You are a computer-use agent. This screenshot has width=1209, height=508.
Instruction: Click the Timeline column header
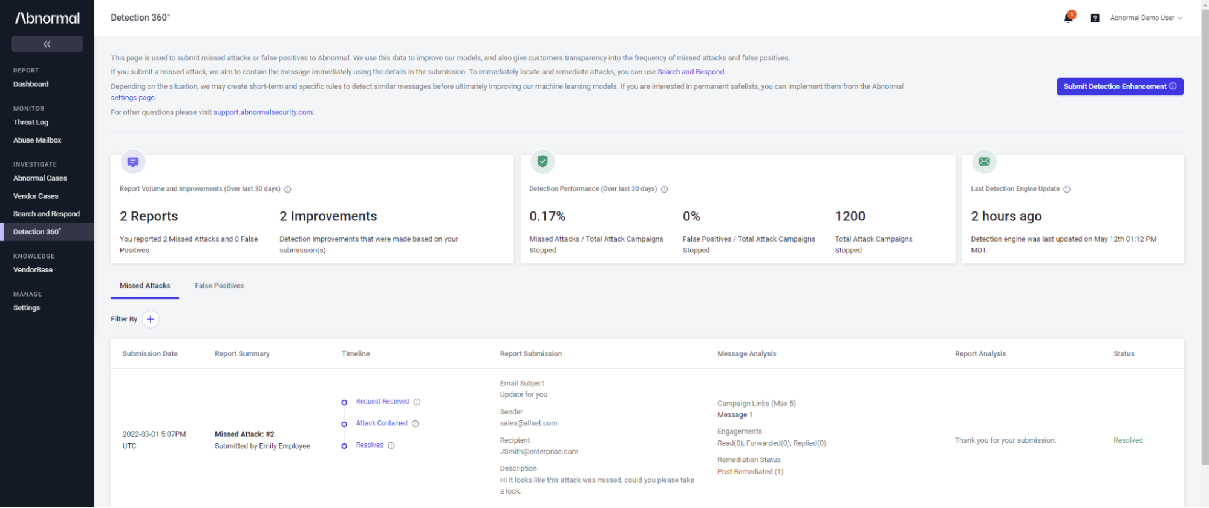coord(356,354)
